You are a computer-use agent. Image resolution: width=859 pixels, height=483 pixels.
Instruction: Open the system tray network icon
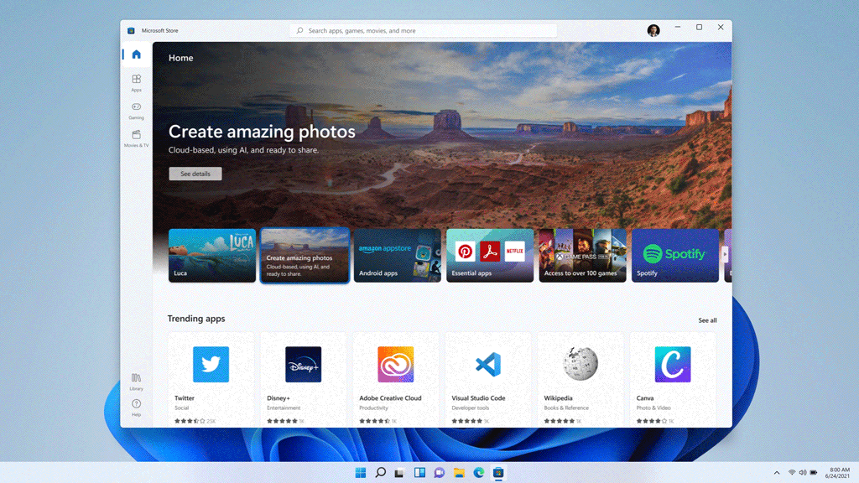[x=791, y=472]
